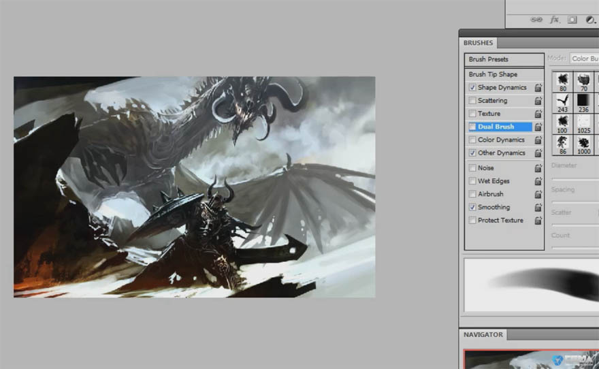Turn on the Wet Edges checkbox
The width and height of the screenshot is (599, 369).
[x=472, y=180]
